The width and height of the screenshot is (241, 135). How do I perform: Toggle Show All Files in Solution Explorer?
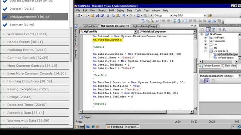tap(208, 30)
